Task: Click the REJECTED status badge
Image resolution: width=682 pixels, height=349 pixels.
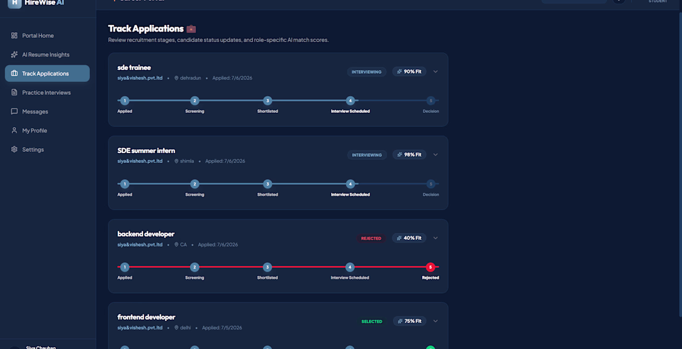Action: 371,238
